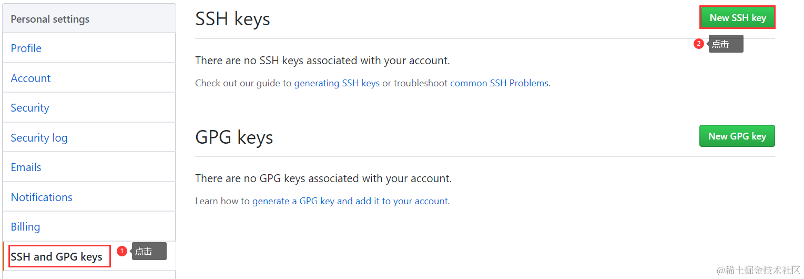Image resolution: width=804 pixels, height=279 pixels.
Task: Open the Profile settings page
Action: pyautogui.click(x=89, y=48)
